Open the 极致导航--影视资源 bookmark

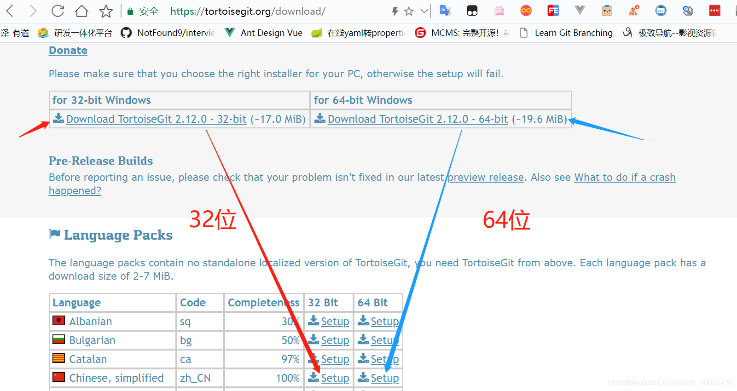[x=670, y=33]
